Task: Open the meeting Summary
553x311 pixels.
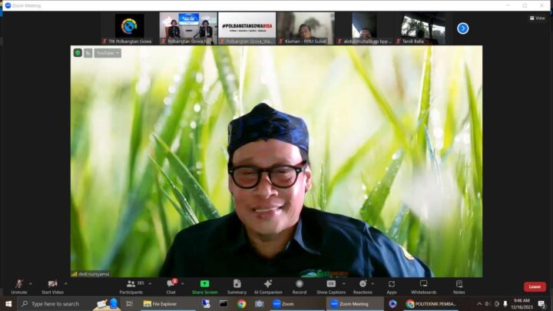Action: (x=237, y=286)
